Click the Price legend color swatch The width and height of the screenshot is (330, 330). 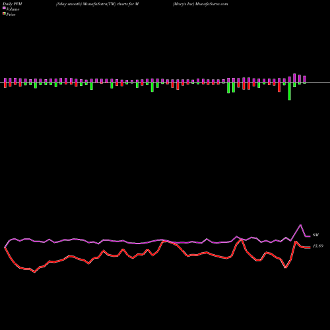(x=4, y=14)
